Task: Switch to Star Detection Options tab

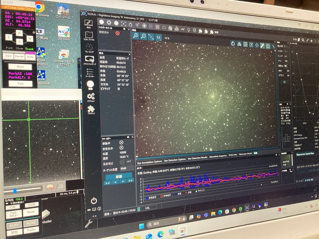Action: pos(175,160)
